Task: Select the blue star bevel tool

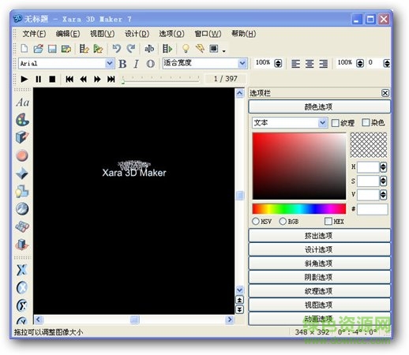Action: coord(22,174)
